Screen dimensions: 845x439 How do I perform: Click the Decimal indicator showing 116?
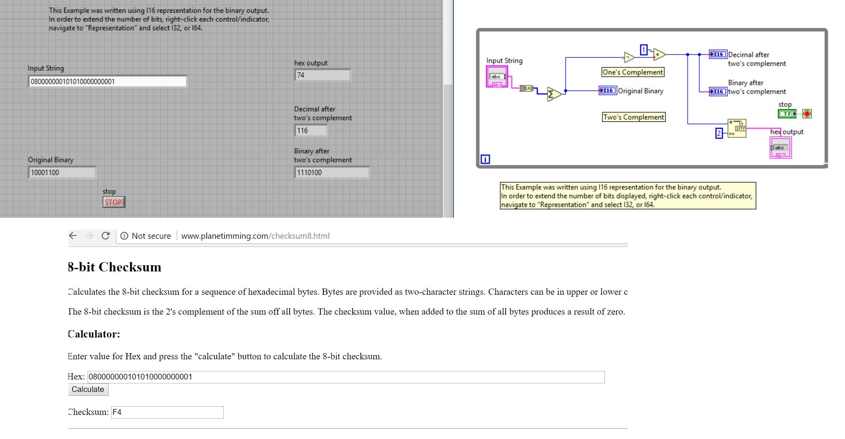(x=311, y=131)
